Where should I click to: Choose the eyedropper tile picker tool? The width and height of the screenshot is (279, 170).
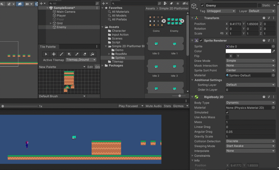[77, 54]
